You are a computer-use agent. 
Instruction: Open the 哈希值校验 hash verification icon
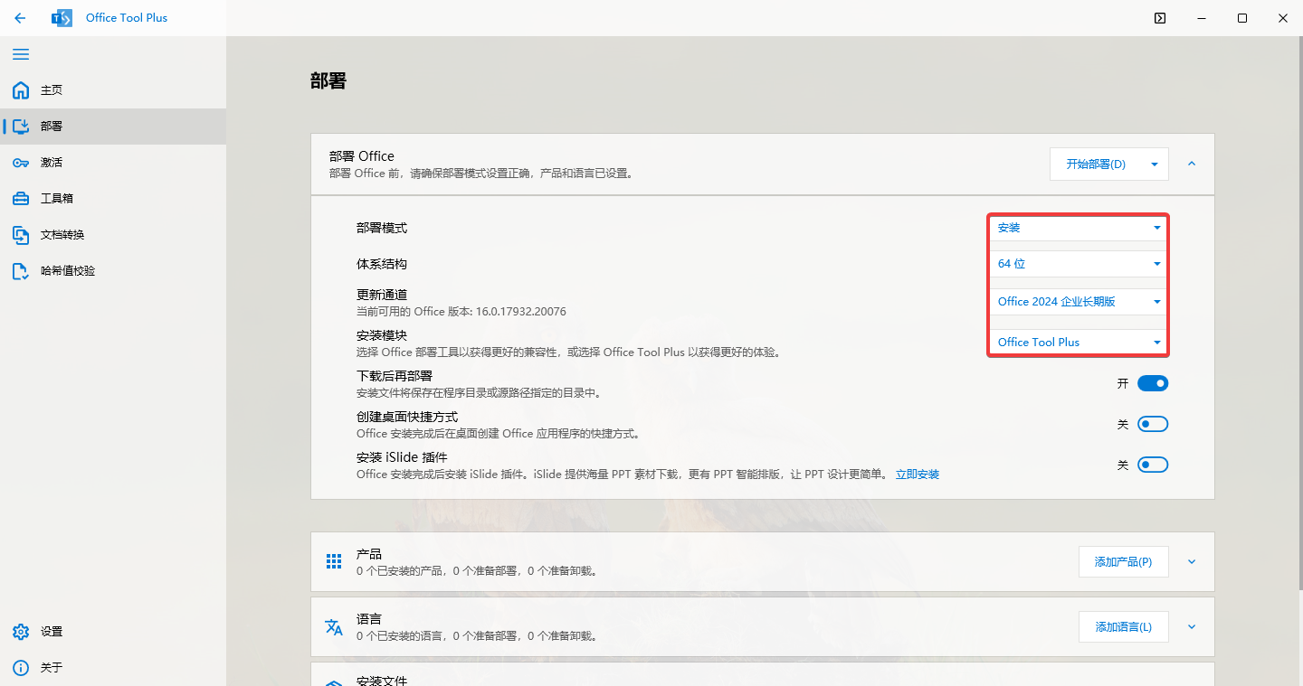[x=20, y=270]
